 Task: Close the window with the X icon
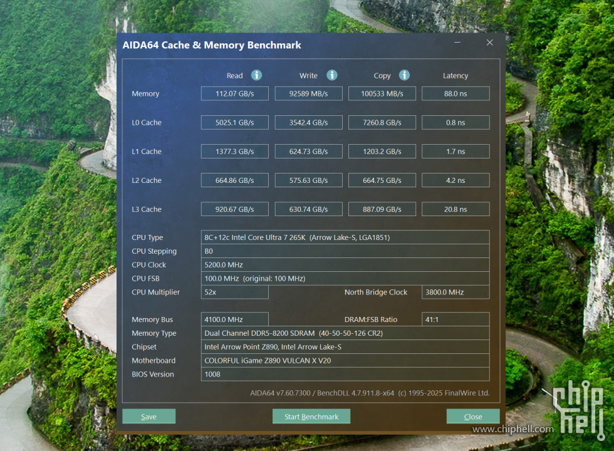pyautogui.click(x=490, y=43)
